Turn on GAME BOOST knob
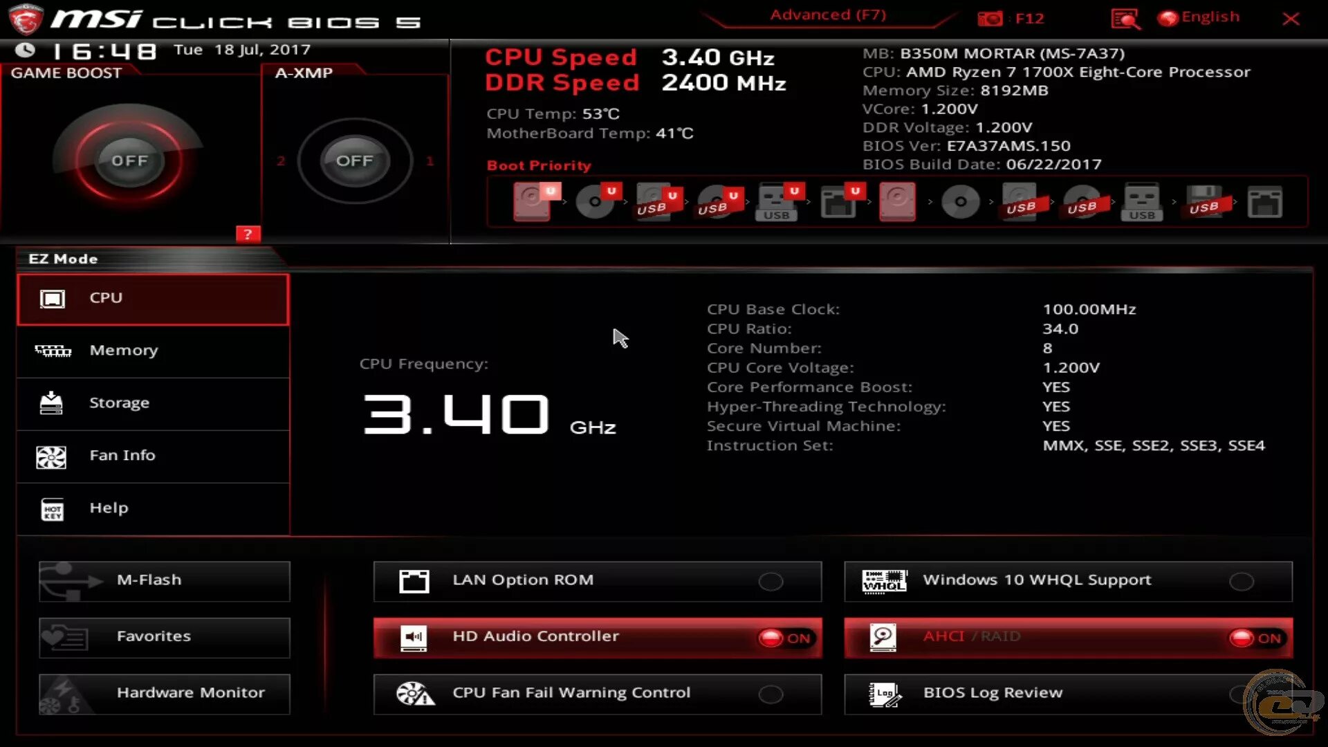Viewport: 1328px width, 747px height. click(x=129, y=160)
